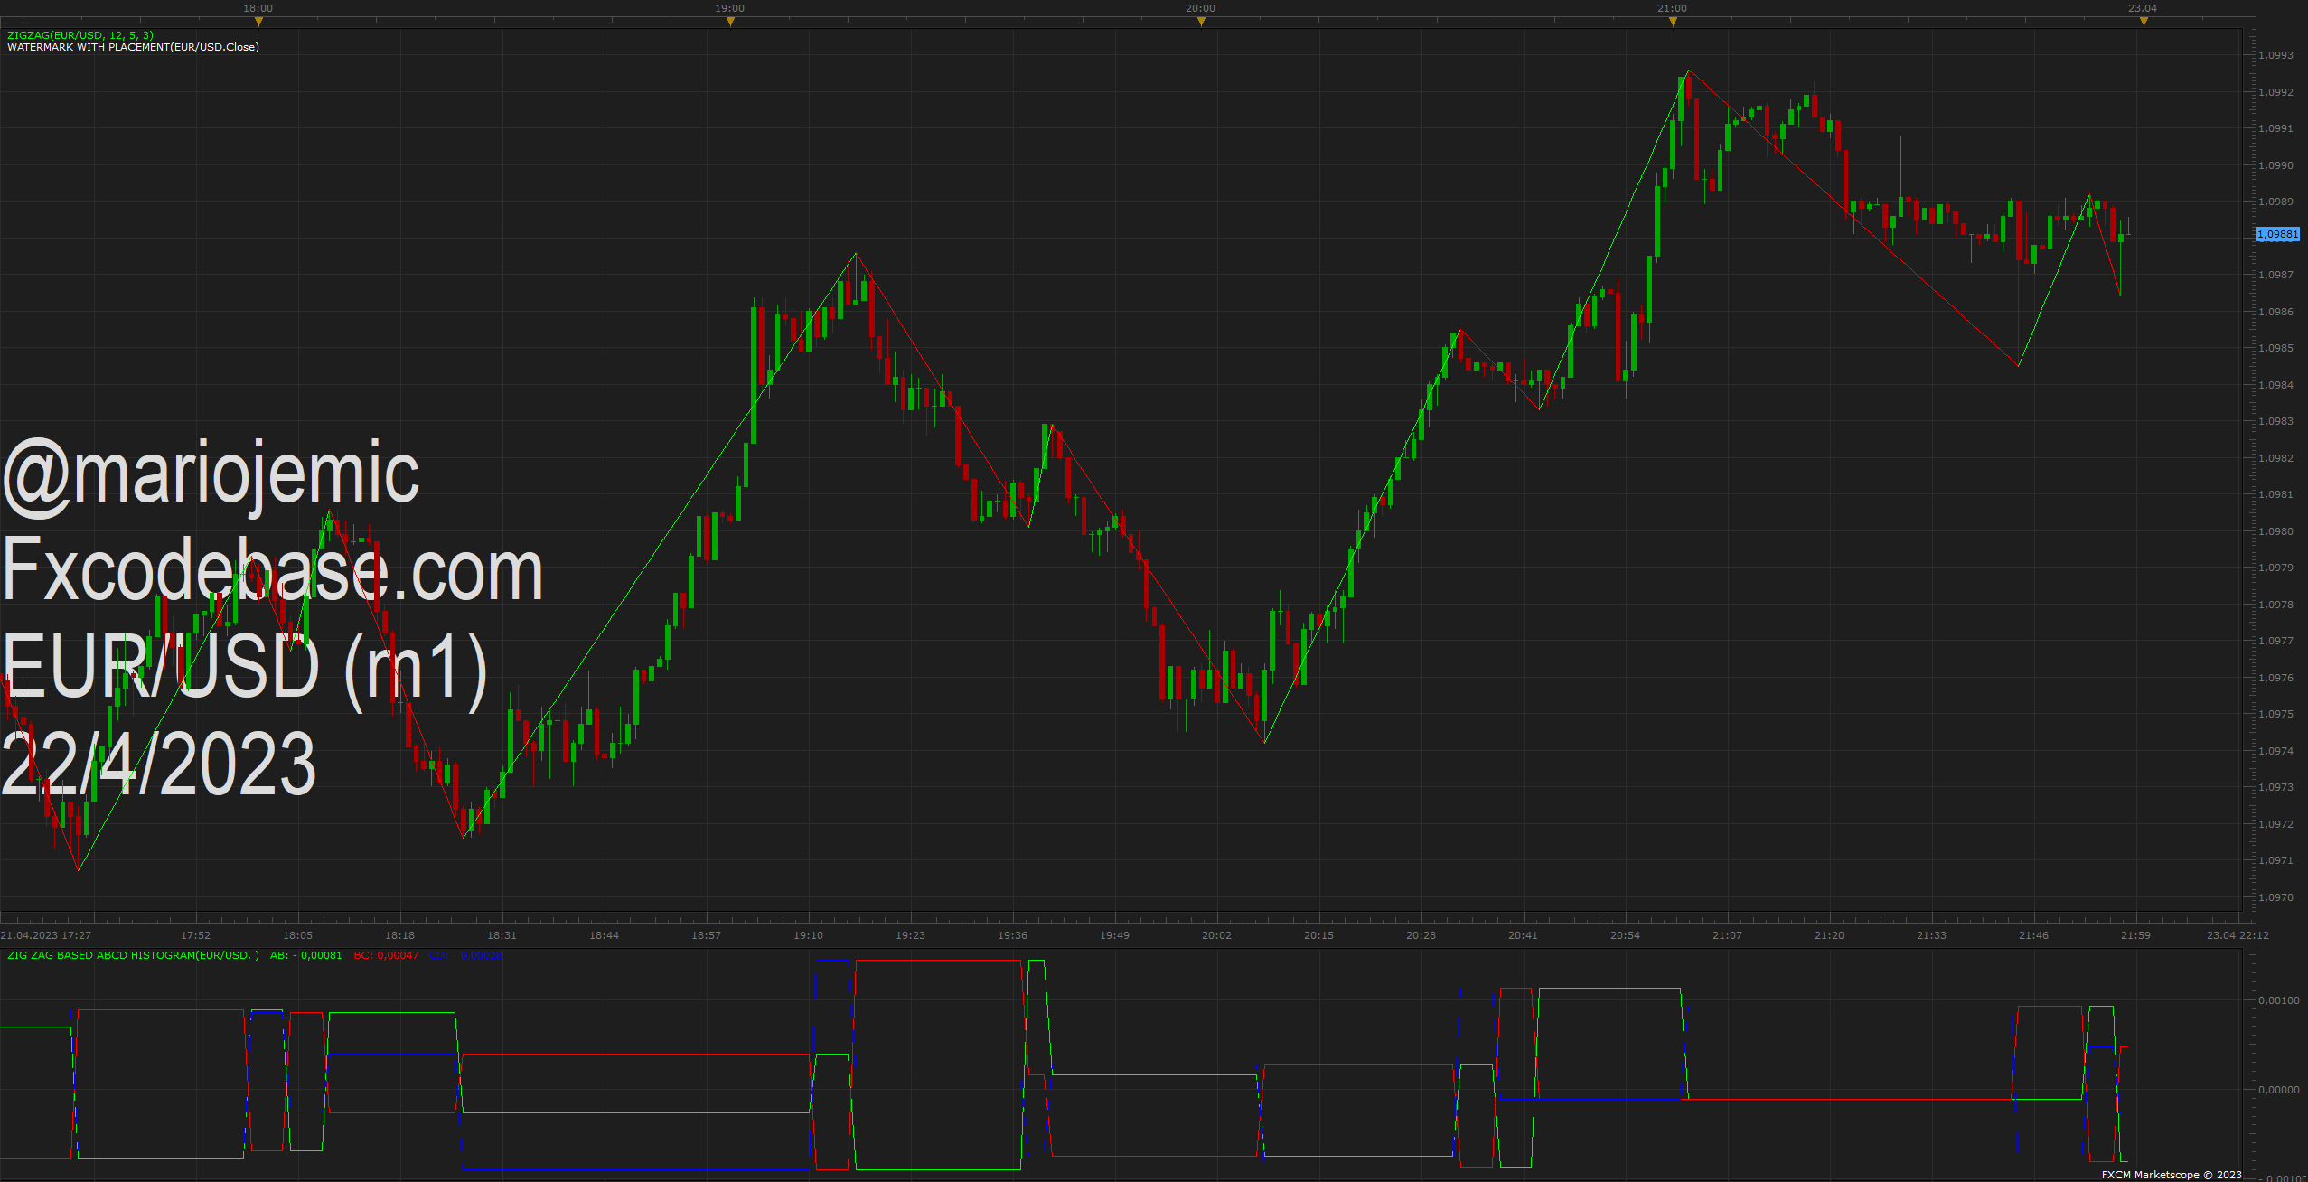Screen dimensions: 2308x1182
Task: Click the 1,0970 price axis label
Action: (x=2275, y=897)
